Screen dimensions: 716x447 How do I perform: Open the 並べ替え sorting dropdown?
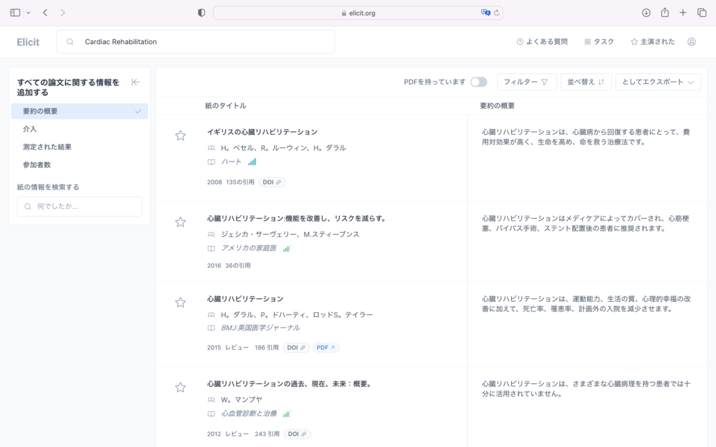(586, 82)
